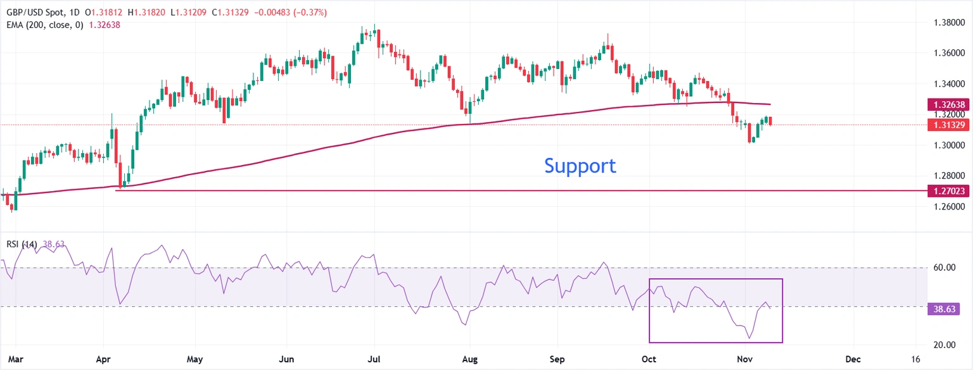This screenshot has width=973, height=370.
Task: Select the EMA (200, close, 0) legend
Action: [x=46, y=25]
